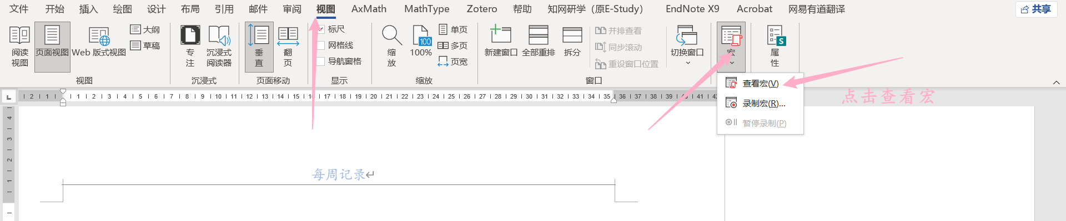Enable Focus (专注) mode
Image resolution: width=1066 pixels, height=221 pixels.
[190, 47]
